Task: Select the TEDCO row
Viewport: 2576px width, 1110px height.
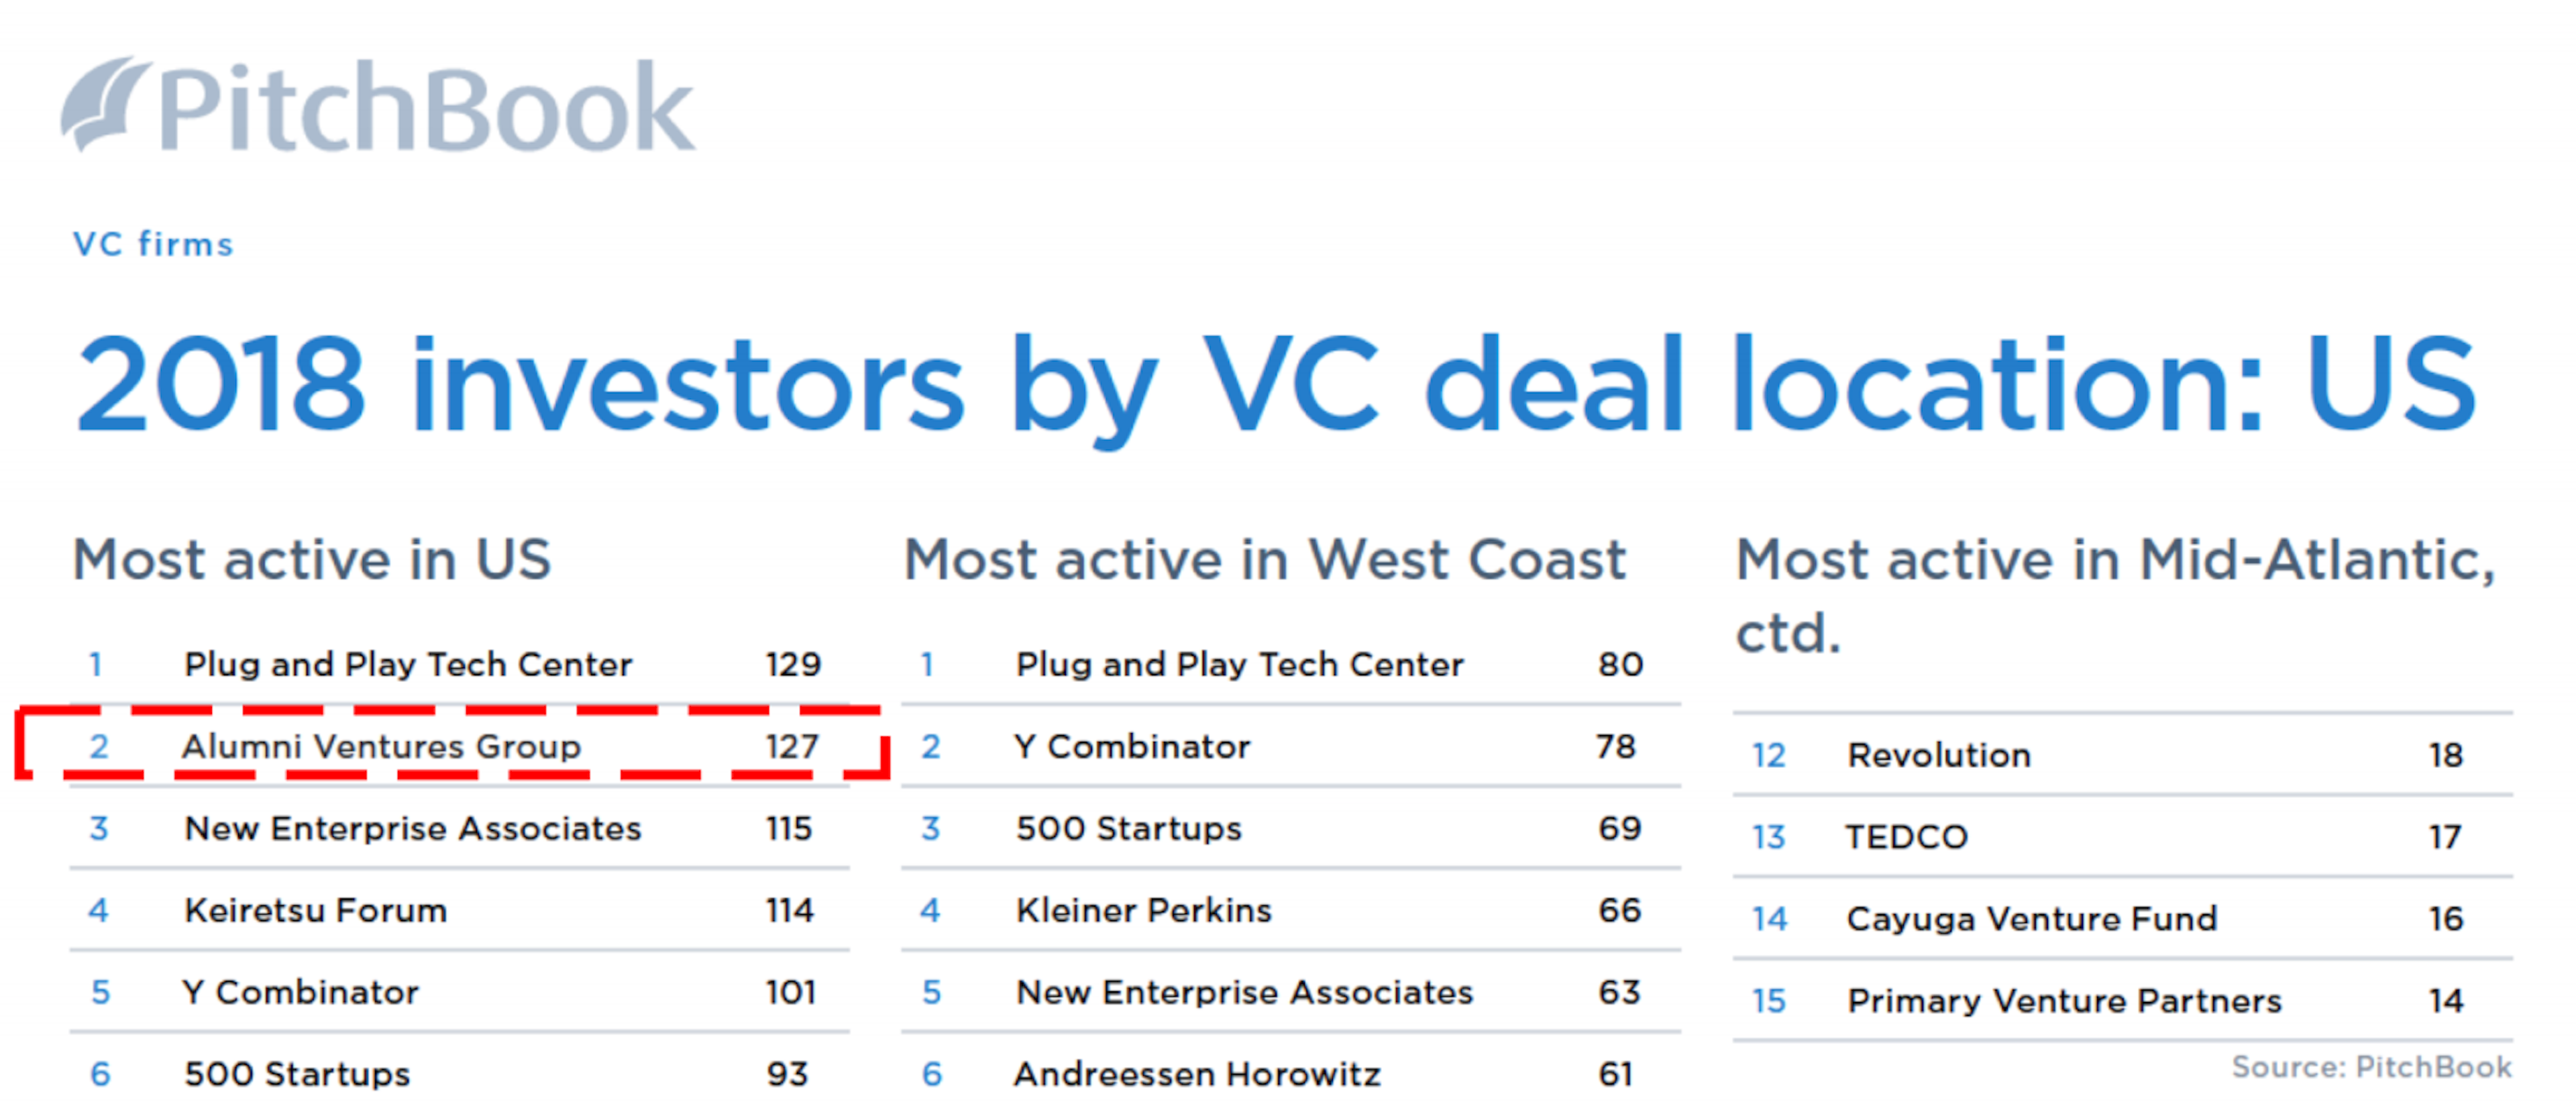Action: [x=1906, y=837]
